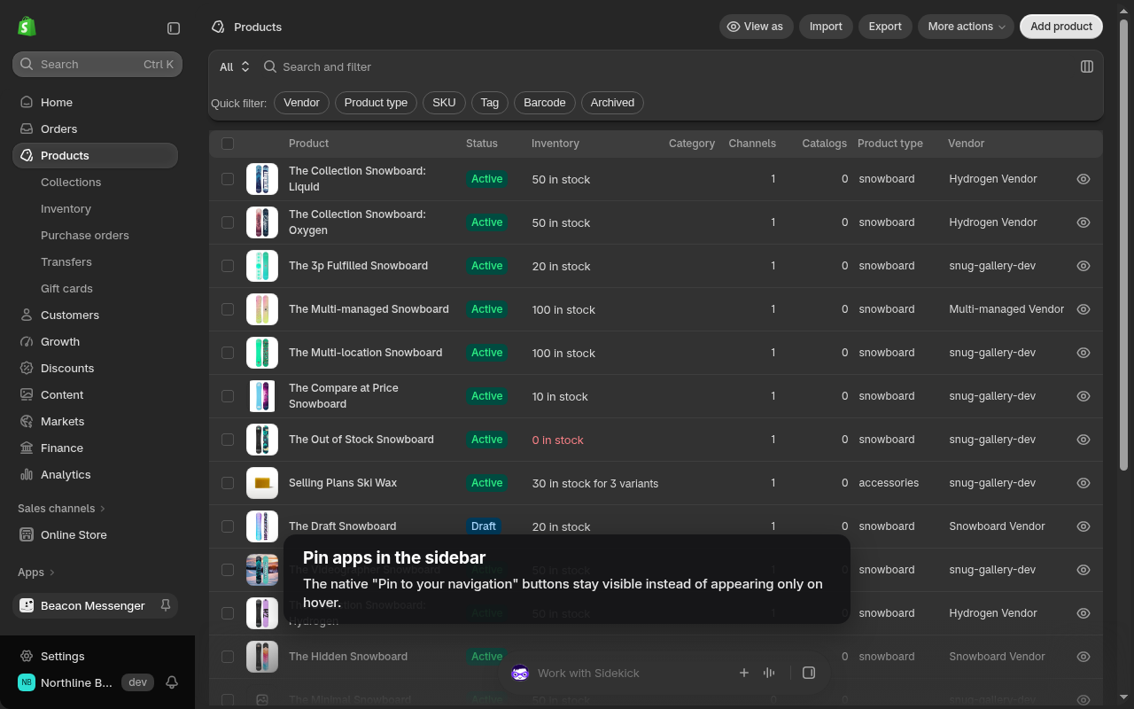Click the voice waveform icon in Sidekick bar
1134x709 pixels.
click(x=769, y=673)
